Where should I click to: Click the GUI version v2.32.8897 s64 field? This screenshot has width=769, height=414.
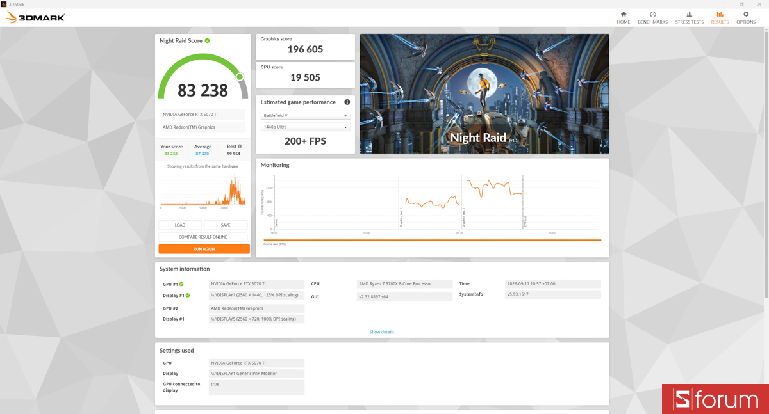(x=404, y=297)
